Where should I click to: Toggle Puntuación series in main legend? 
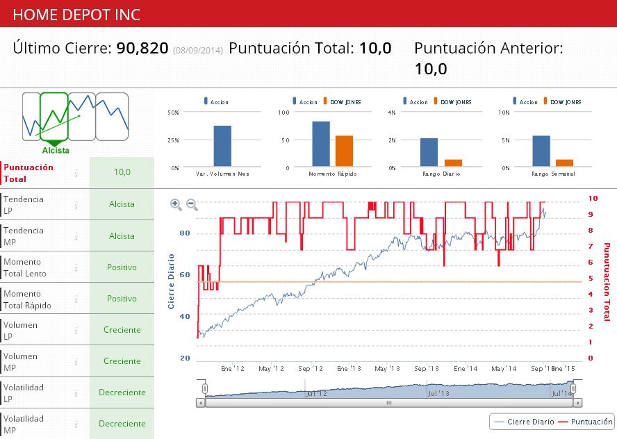click(x=586, y=422)
